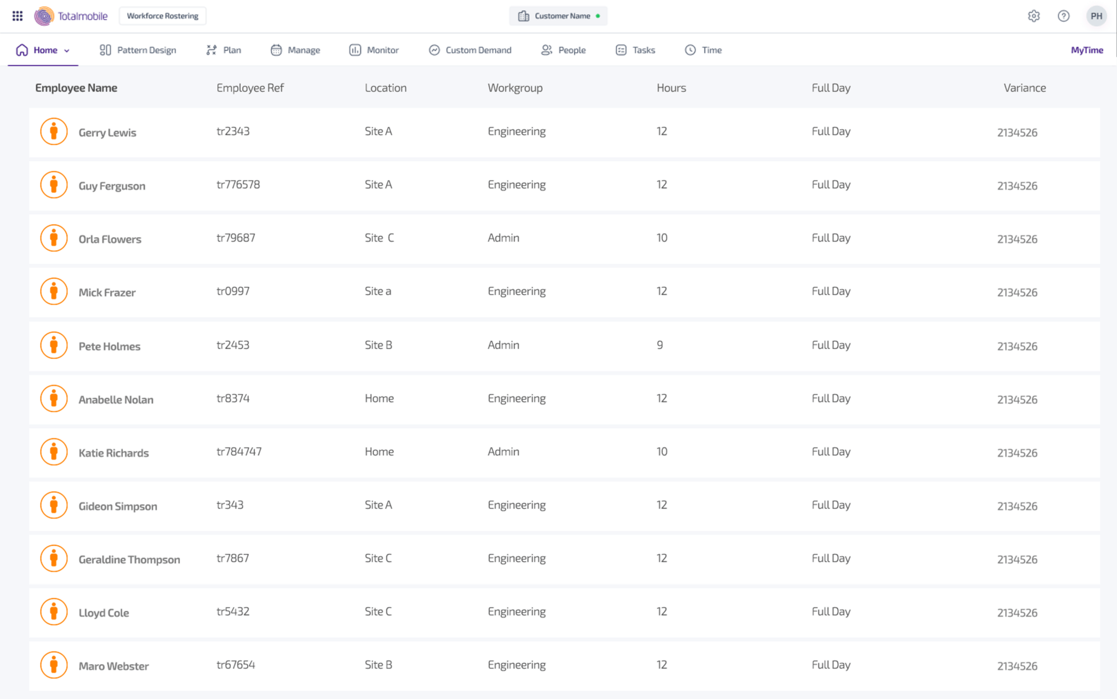
Task: Expand the Home navigation dropdown
Action: pyautogui.click(x=67, y=50)
